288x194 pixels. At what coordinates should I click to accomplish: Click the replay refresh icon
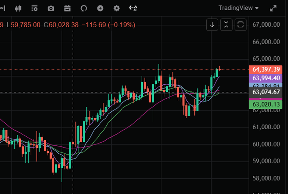(84, 8)
